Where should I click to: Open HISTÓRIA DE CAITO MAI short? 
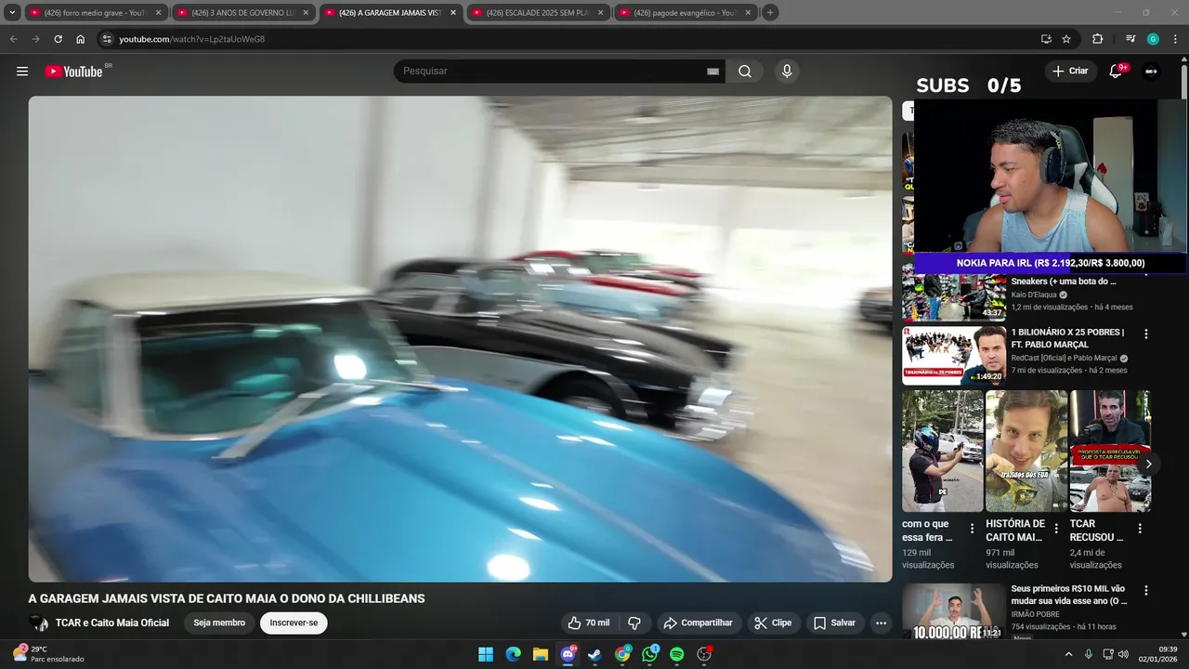(x=1026, y=451)
